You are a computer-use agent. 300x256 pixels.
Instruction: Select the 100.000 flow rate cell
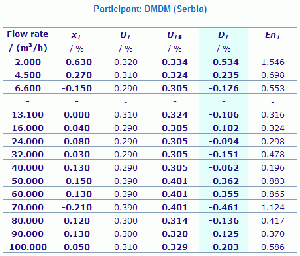(x=28, y=247)
